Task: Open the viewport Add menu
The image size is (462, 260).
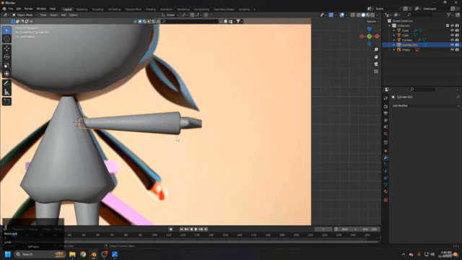Action: [x=64, y=15]
